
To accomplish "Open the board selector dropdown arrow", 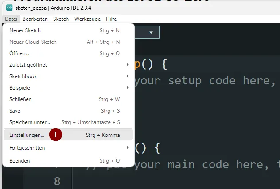I will 151,33.
